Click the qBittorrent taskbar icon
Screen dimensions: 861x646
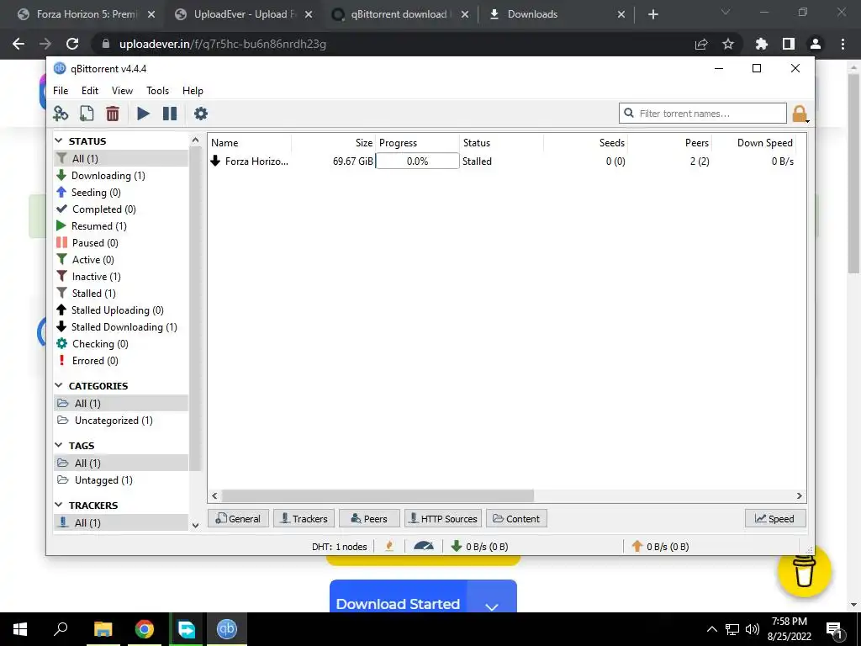click(227, 629)
